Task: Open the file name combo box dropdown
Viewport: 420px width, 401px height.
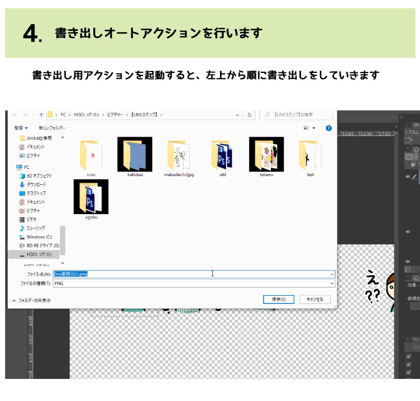Action: [331, 274]
